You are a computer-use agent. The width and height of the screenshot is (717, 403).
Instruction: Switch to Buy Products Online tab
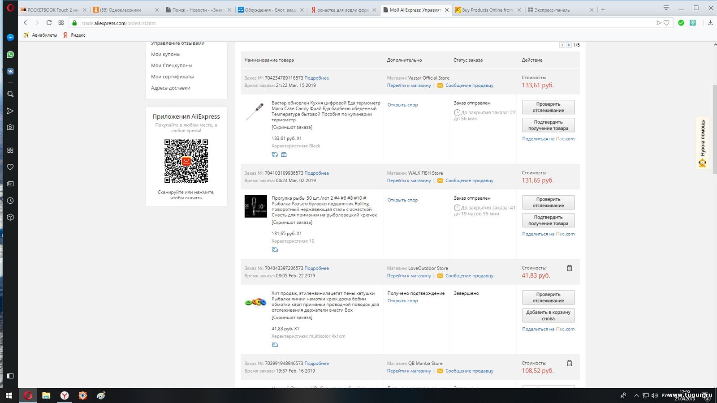click(x=488, y=10)
